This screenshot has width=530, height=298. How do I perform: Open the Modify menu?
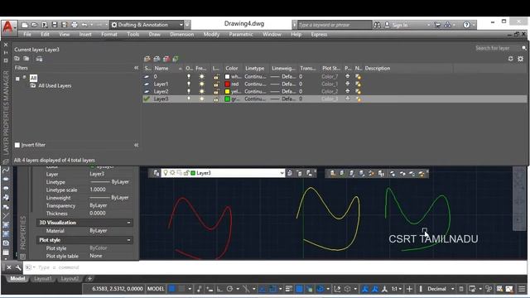[x=211, y=34]
